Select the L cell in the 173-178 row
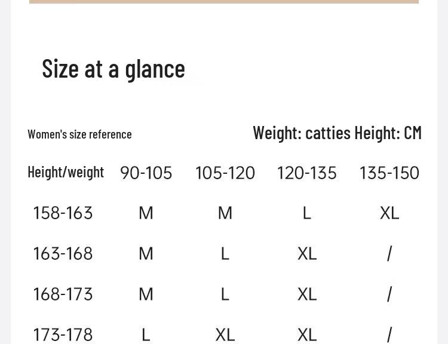448x344 pixels. 146,334
